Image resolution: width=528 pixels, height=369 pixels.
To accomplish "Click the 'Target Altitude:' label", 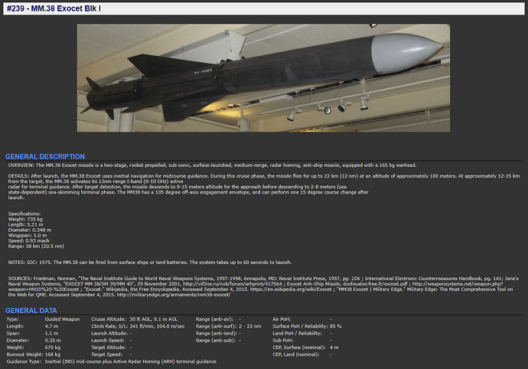I will coord(108,348).
